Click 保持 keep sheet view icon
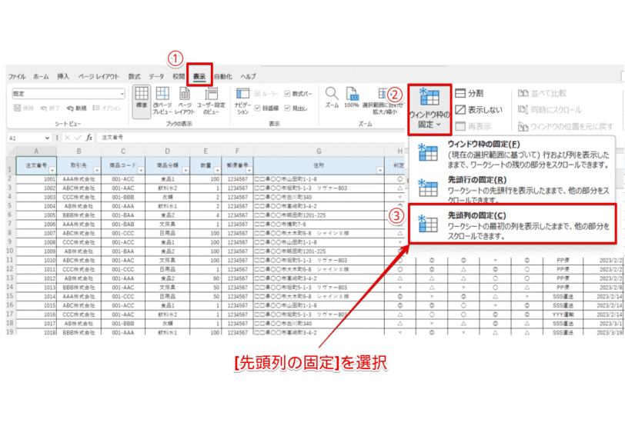 point(24,108)
